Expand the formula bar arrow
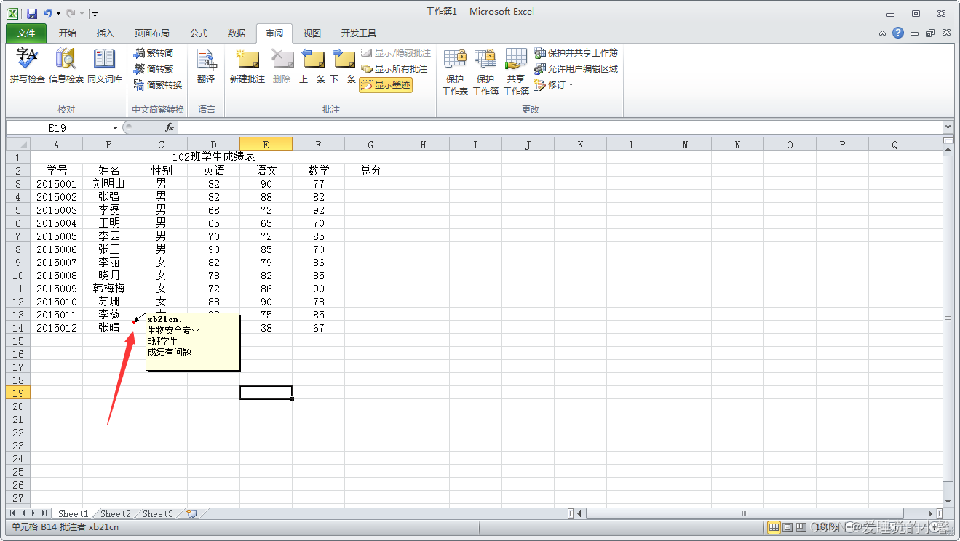 948,127
